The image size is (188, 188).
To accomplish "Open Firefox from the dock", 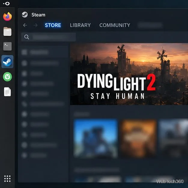I will 8,17.
